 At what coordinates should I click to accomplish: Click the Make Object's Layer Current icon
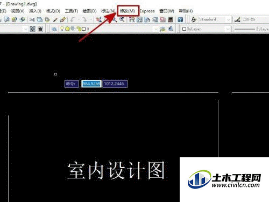point(162,29)
